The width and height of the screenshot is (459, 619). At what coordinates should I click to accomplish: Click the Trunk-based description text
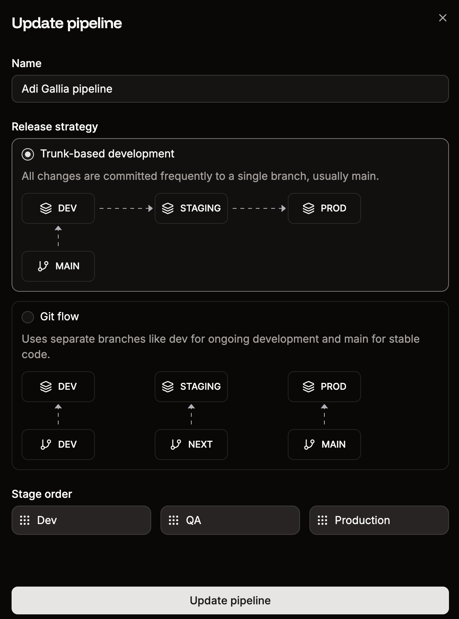pos(200,176)
